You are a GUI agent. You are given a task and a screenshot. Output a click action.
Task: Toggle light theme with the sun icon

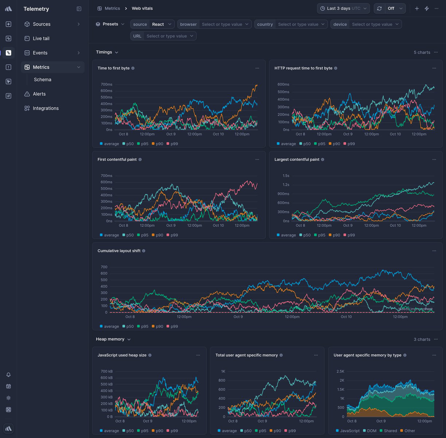point(8,398)
